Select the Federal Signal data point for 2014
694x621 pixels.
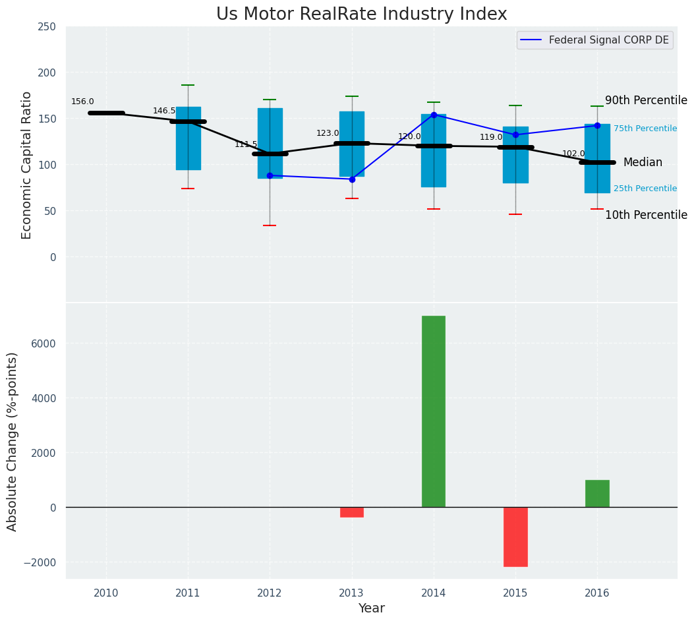point(434,115)
